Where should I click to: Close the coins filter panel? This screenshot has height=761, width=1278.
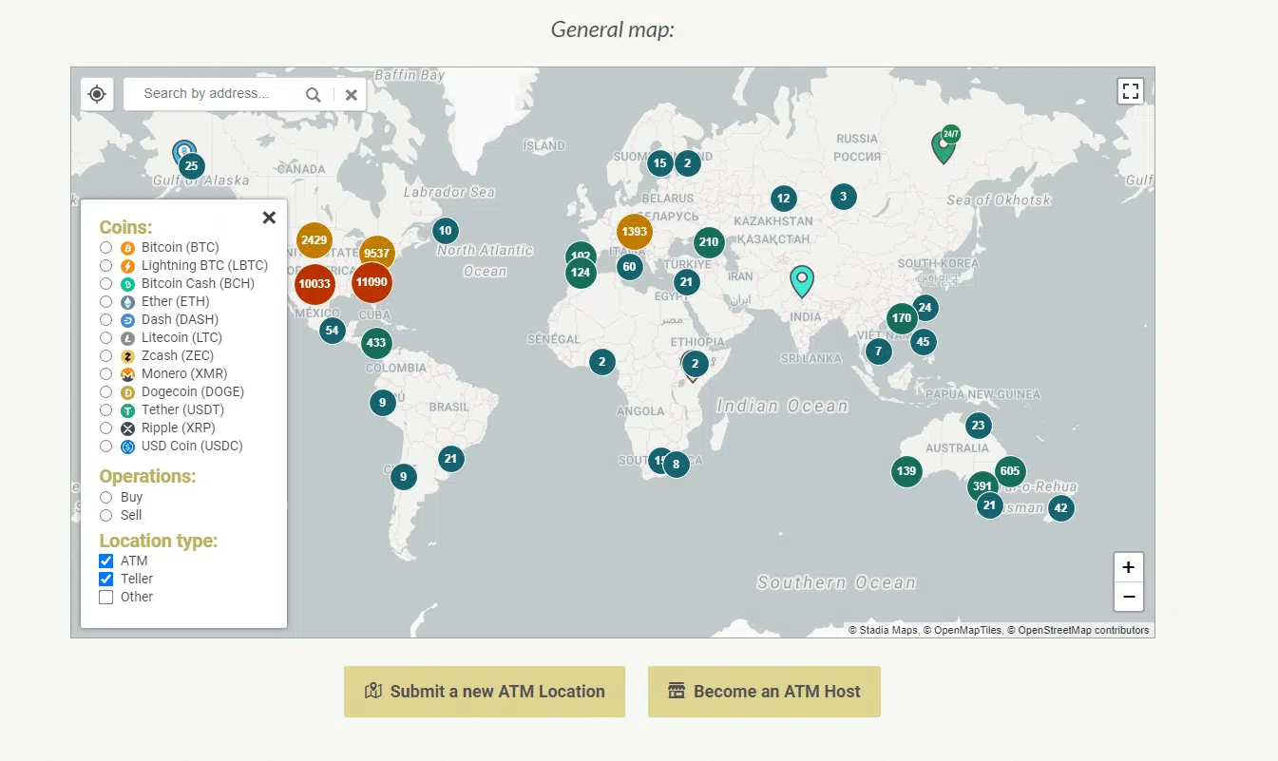tap(269, 218)
